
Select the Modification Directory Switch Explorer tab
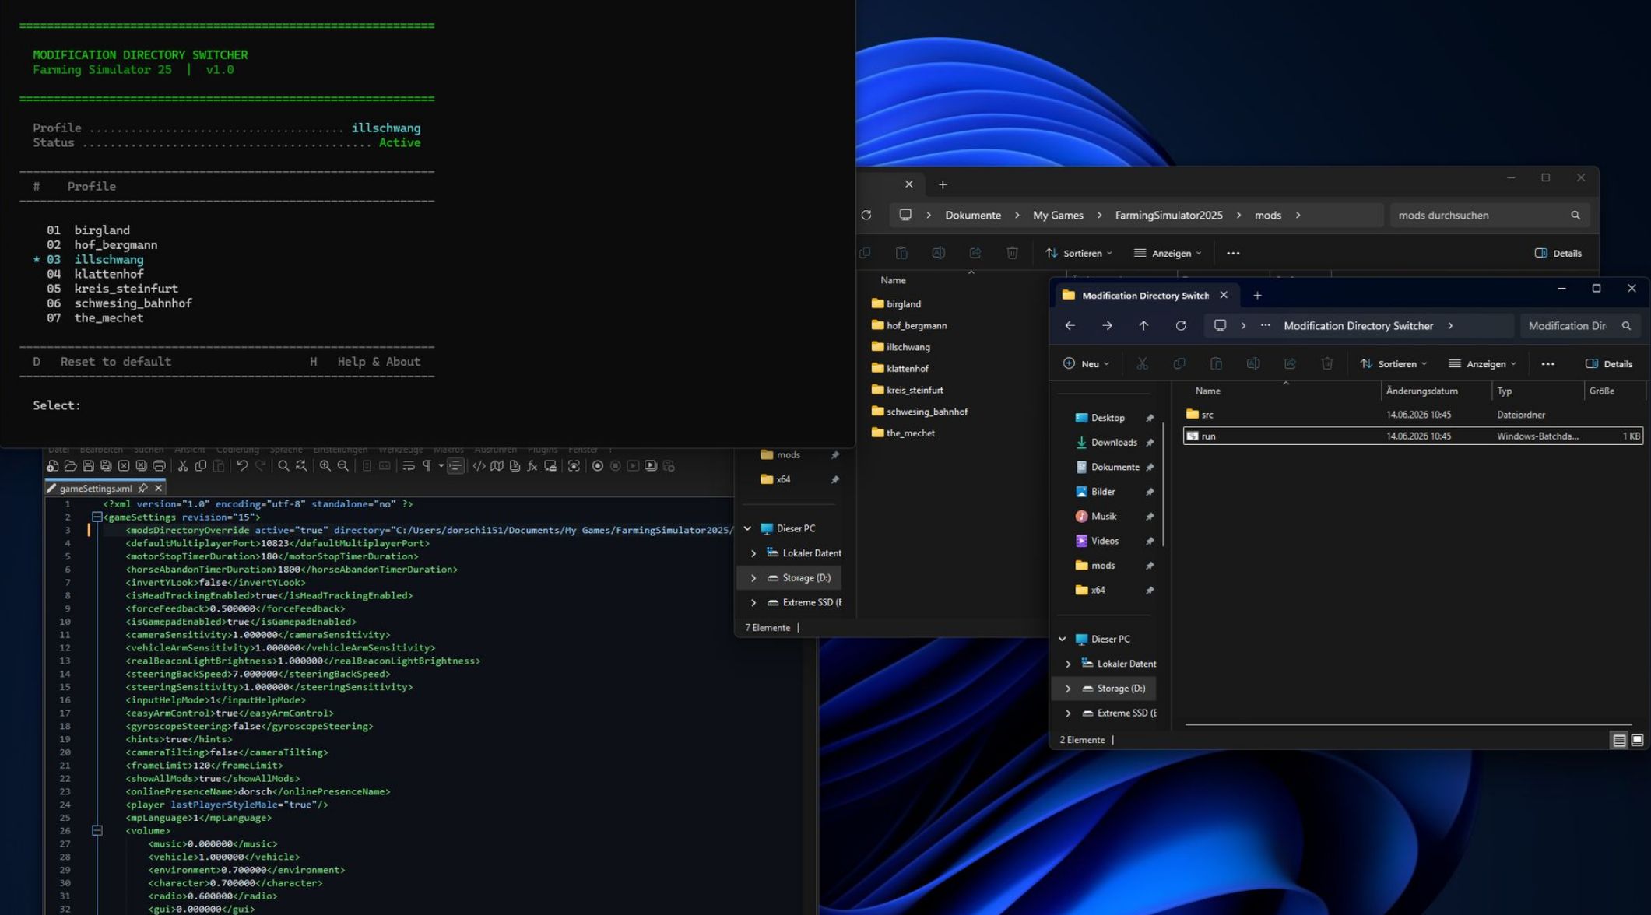click(1144, 296)
